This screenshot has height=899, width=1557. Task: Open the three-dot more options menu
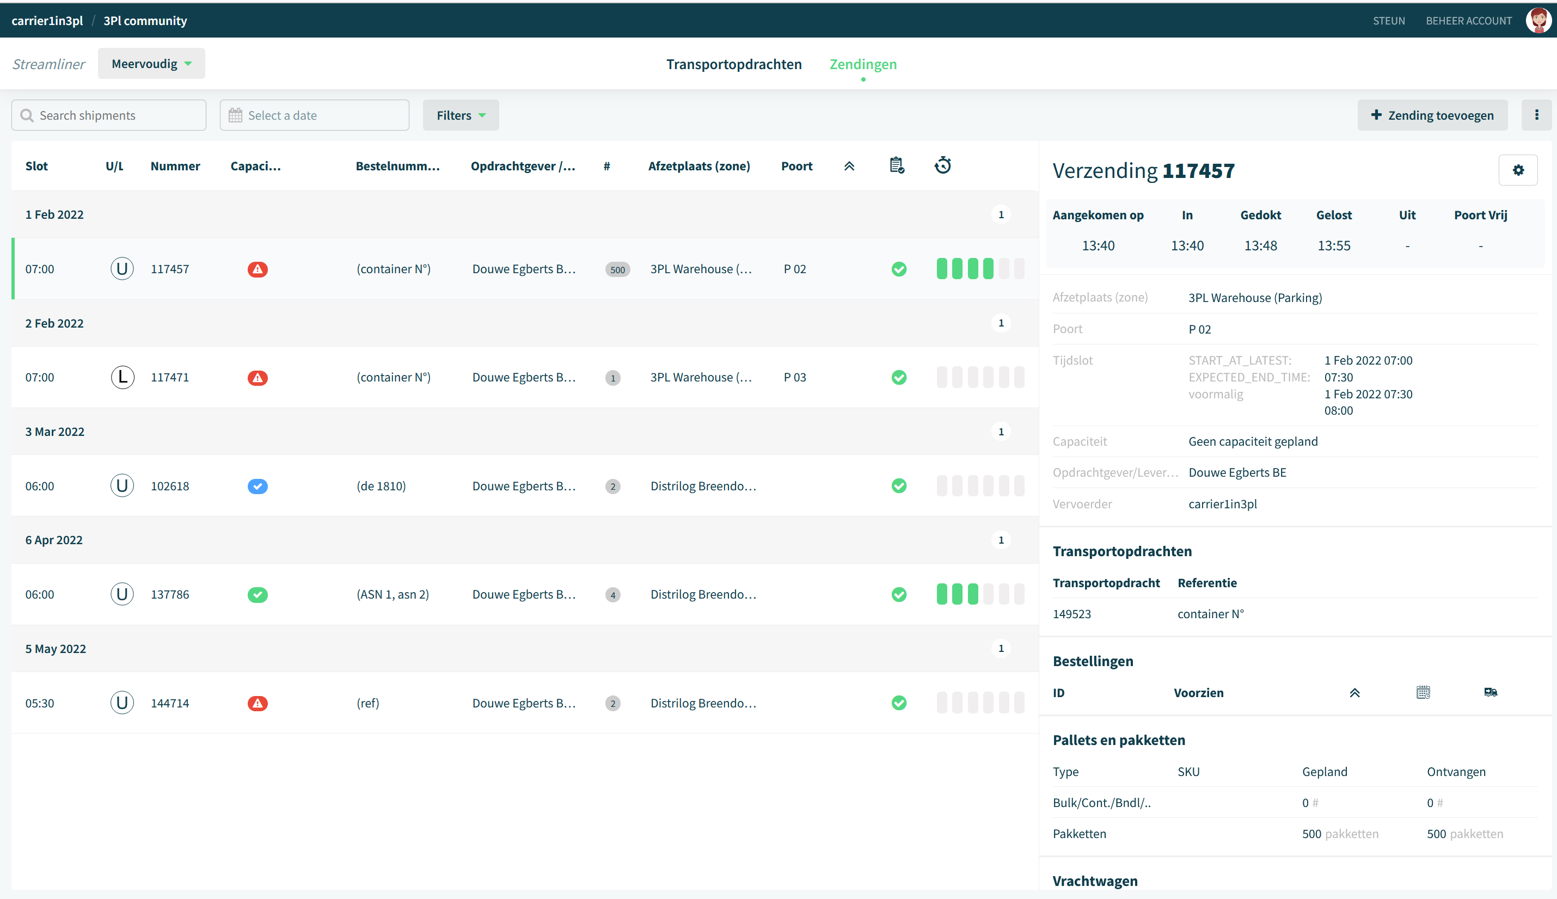1537,115
